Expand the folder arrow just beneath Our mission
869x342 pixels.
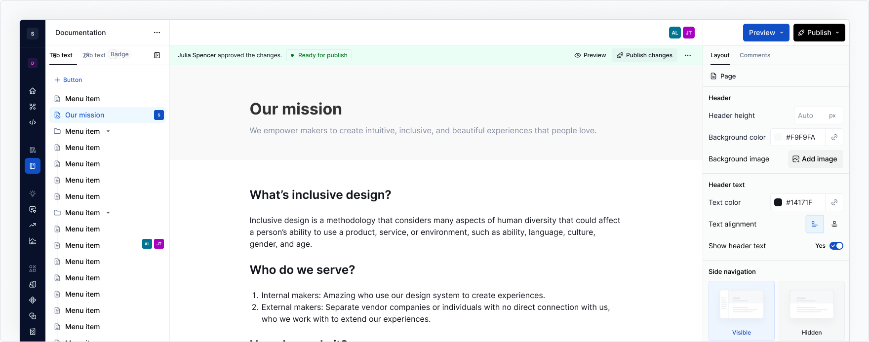[108, 131]
